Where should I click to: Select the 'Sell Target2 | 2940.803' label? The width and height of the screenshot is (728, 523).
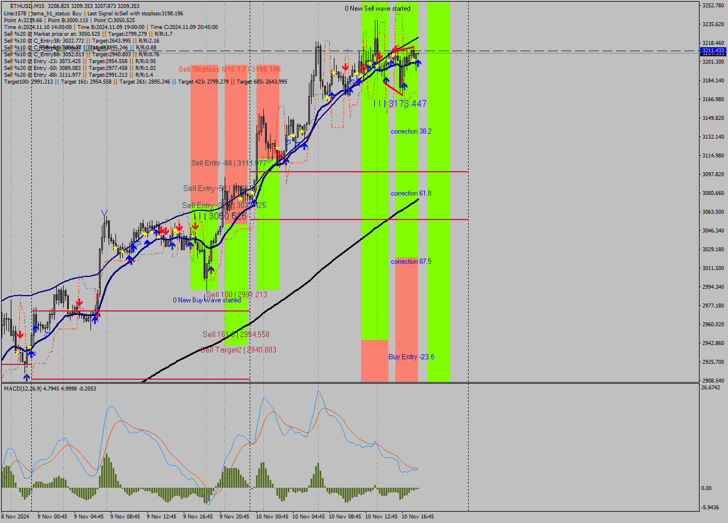tap(238, 350)
